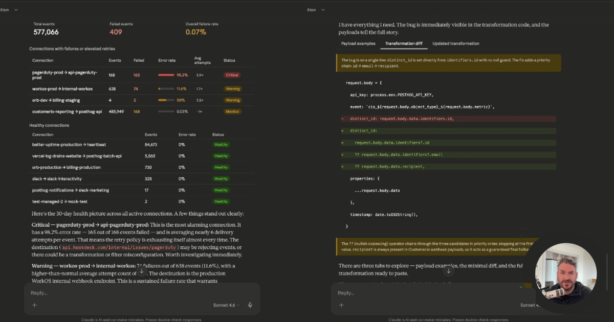Open the Updated transformation tab
This screenshot has width=614, height=322.
[x=456, y=43]
